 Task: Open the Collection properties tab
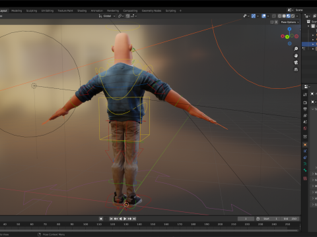coord(305,137)
